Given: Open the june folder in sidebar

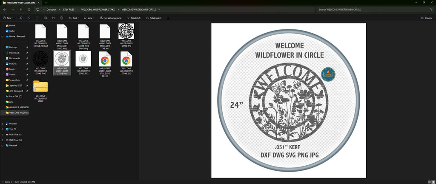Looking at the screenshot, I should tap(11, 102).
